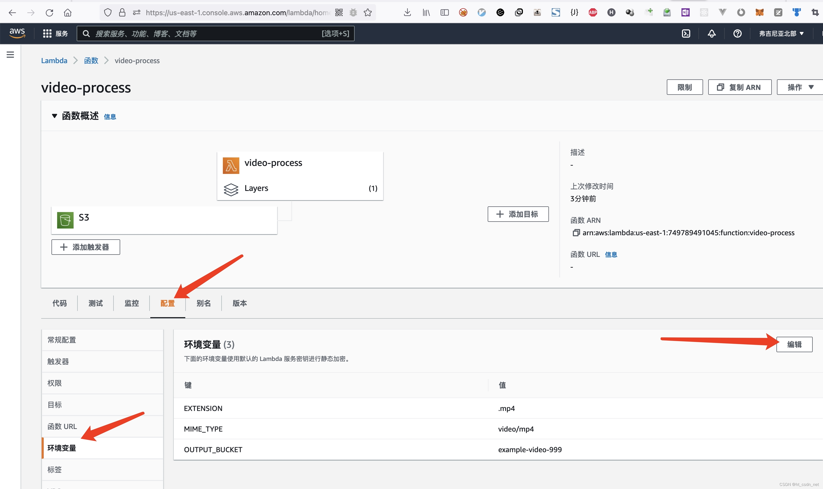The image size is (823, 489).
Task: Select 目标 in configuration sidebar
Action: pyautogui.click(x=102, y=405)
